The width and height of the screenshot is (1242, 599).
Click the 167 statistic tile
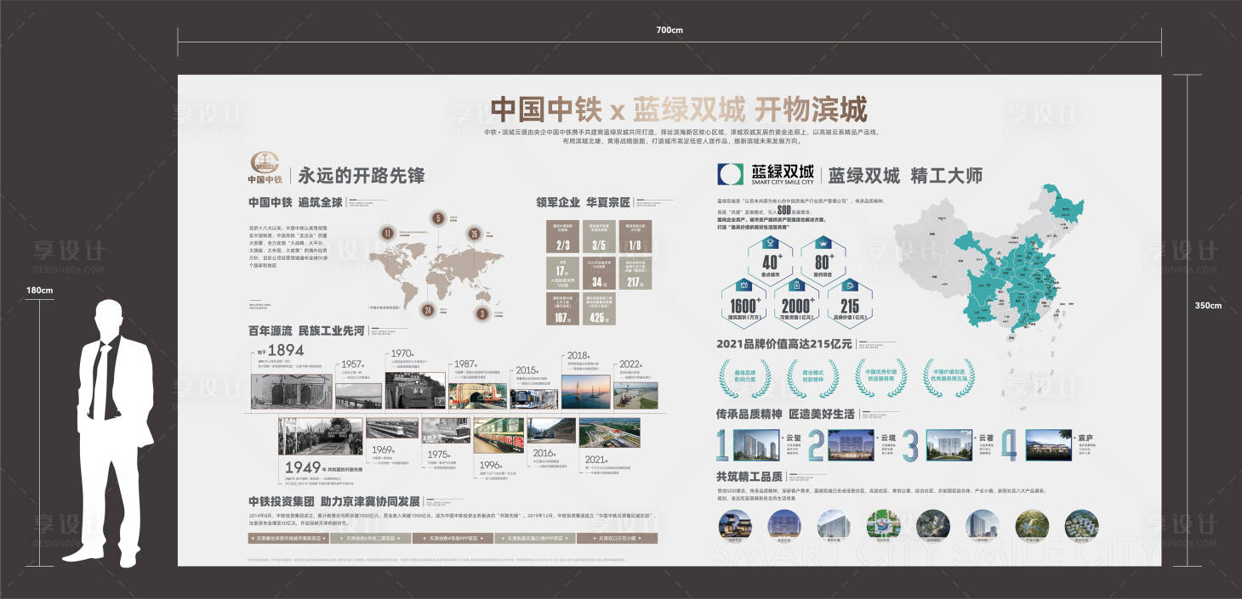coord(562,308)
